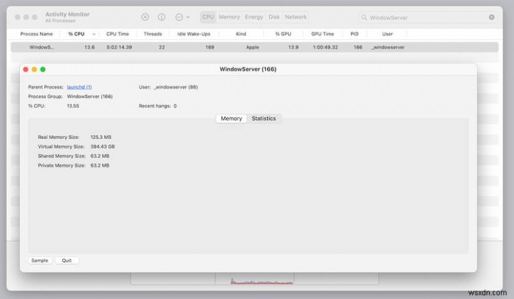Zoom the WindowServer (166) window
Image resolution: width=514 pixels, height=299 pixels.
click(42, 69)
